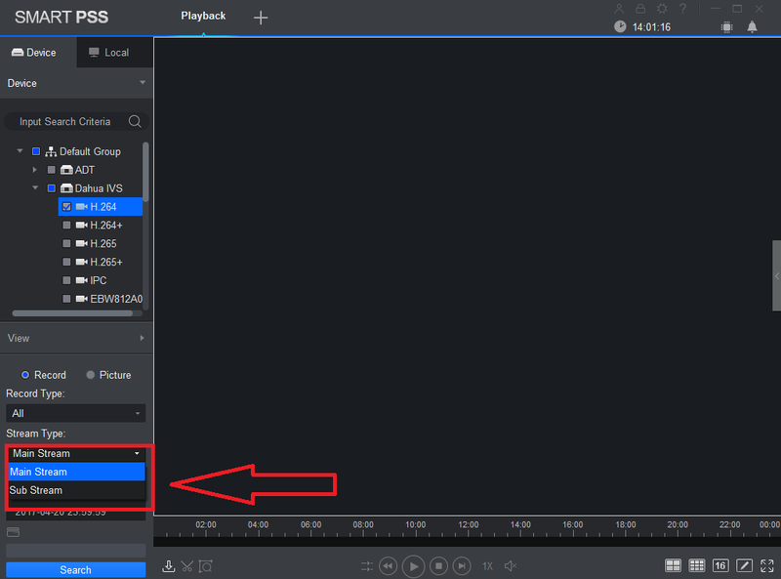Check the H.265+ camera checkbox
Viewport: 781px width, 579px height.
pos(66,262)
